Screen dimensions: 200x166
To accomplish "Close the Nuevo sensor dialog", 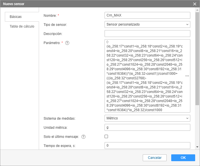I will pyautogui.click(x=195, y=4).
